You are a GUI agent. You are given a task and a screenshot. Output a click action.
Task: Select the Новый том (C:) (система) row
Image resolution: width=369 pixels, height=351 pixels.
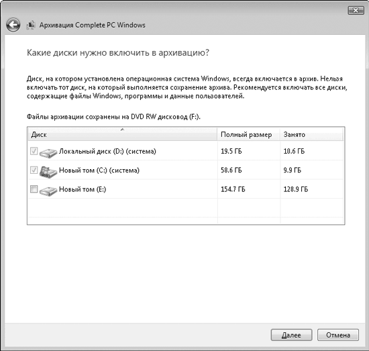[x=186, y=170]
